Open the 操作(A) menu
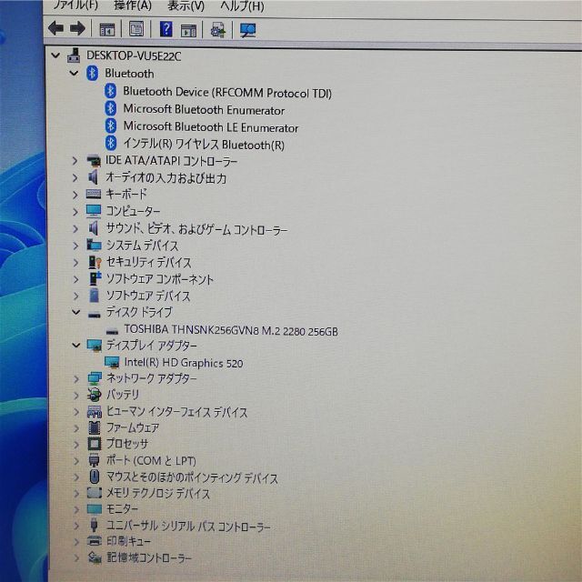The height and width of the screenshot is (582, 582). pos(133,5)
